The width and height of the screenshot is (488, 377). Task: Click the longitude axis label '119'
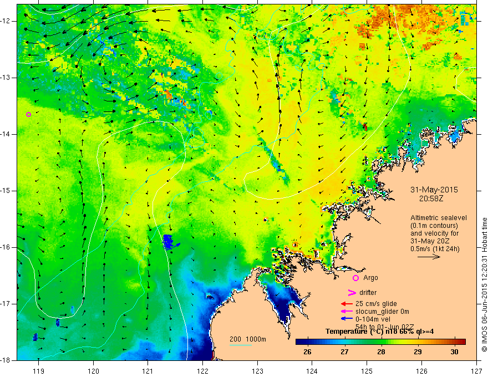click(39, 371)
